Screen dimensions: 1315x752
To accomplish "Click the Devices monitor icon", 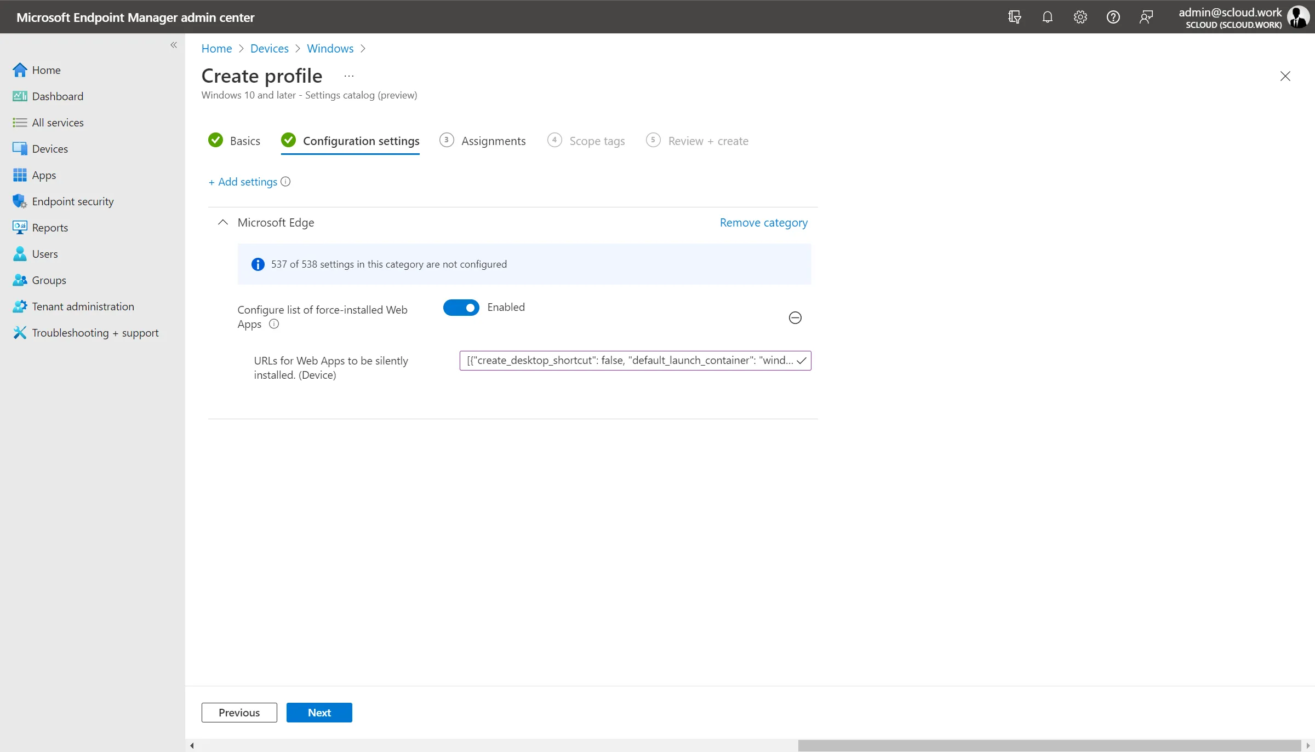I will point(20,149).
